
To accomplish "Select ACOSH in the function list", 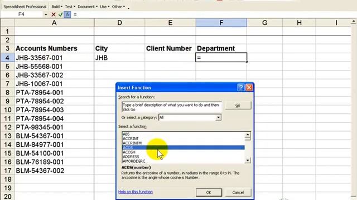I will point(184,152).
